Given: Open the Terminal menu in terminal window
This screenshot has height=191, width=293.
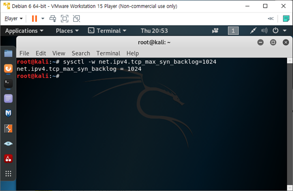Looking at the screenshot, I should coord(108,53).
